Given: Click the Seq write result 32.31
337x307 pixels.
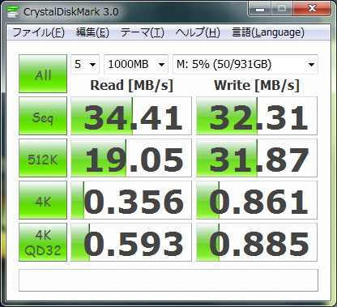Looking at the screenshot, I should 257,116.
